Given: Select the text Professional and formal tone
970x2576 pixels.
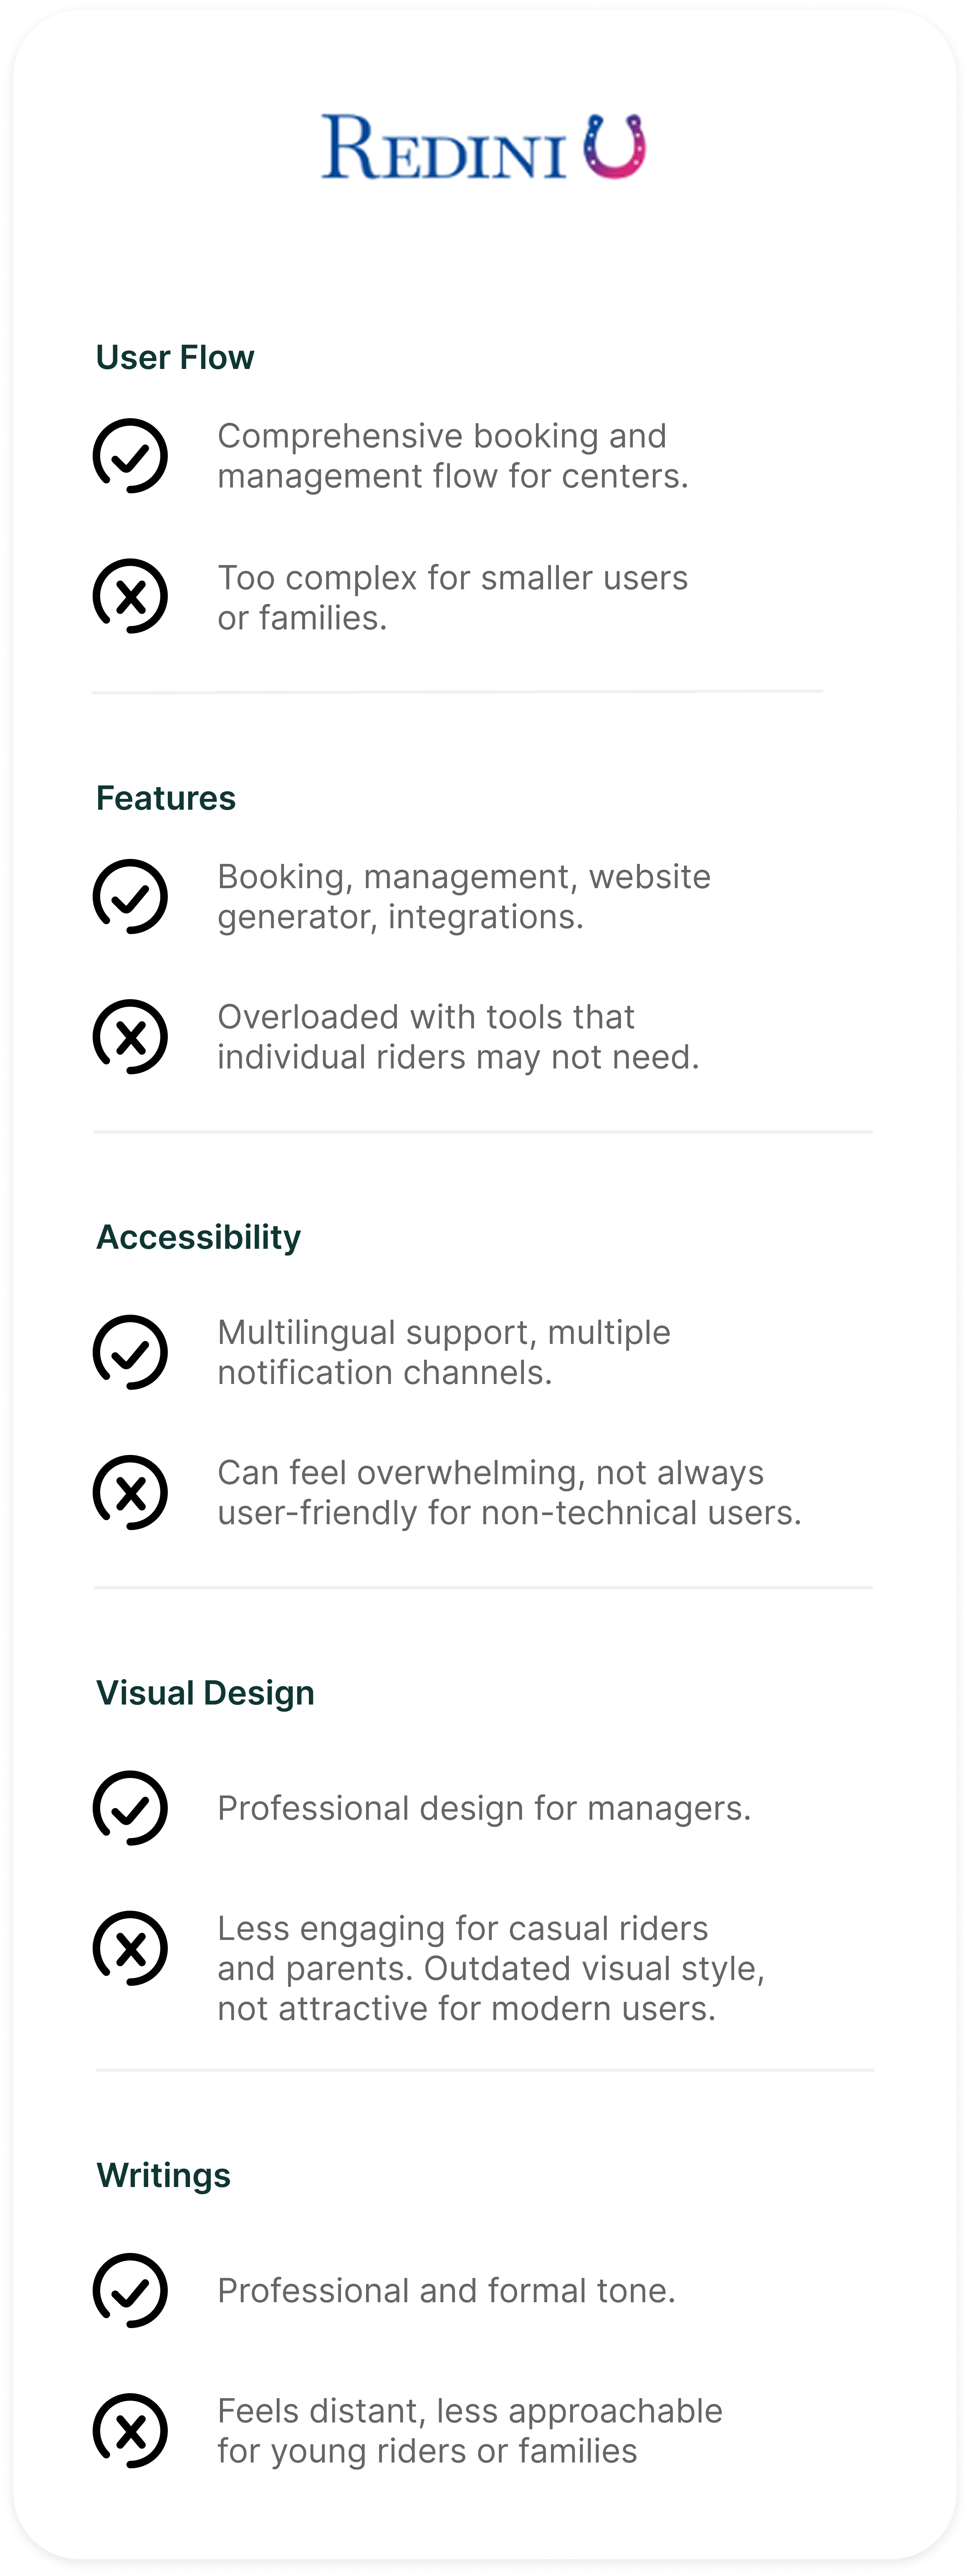Looking at the screenshot, I should coord(446,2290).
